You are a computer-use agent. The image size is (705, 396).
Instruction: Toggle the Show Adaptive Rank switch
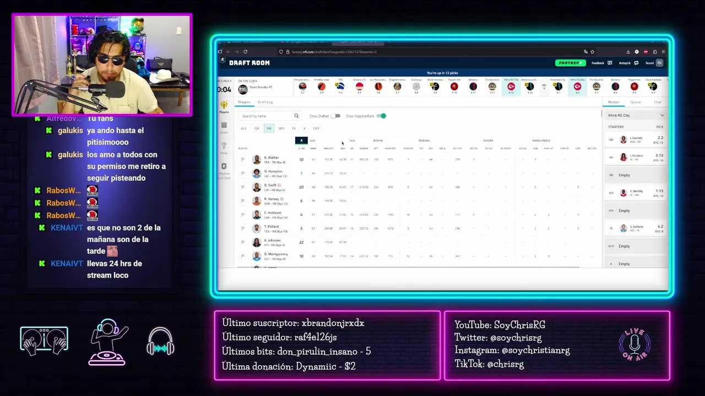[382, 116]
